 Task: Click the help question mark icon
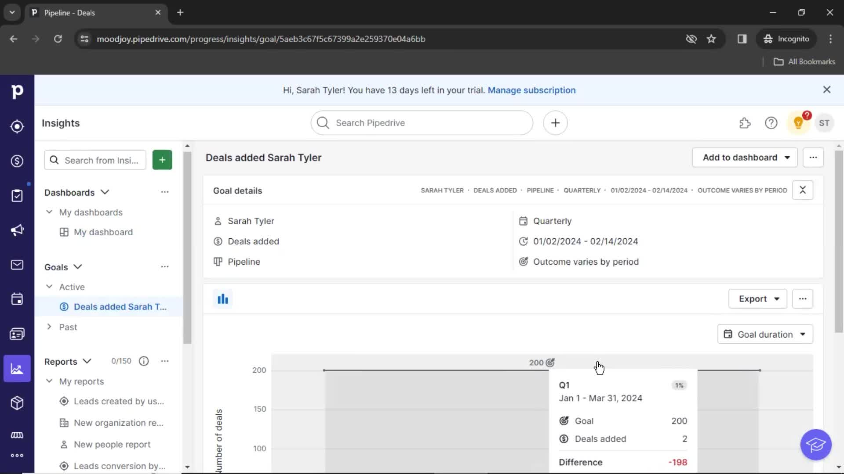771,123
